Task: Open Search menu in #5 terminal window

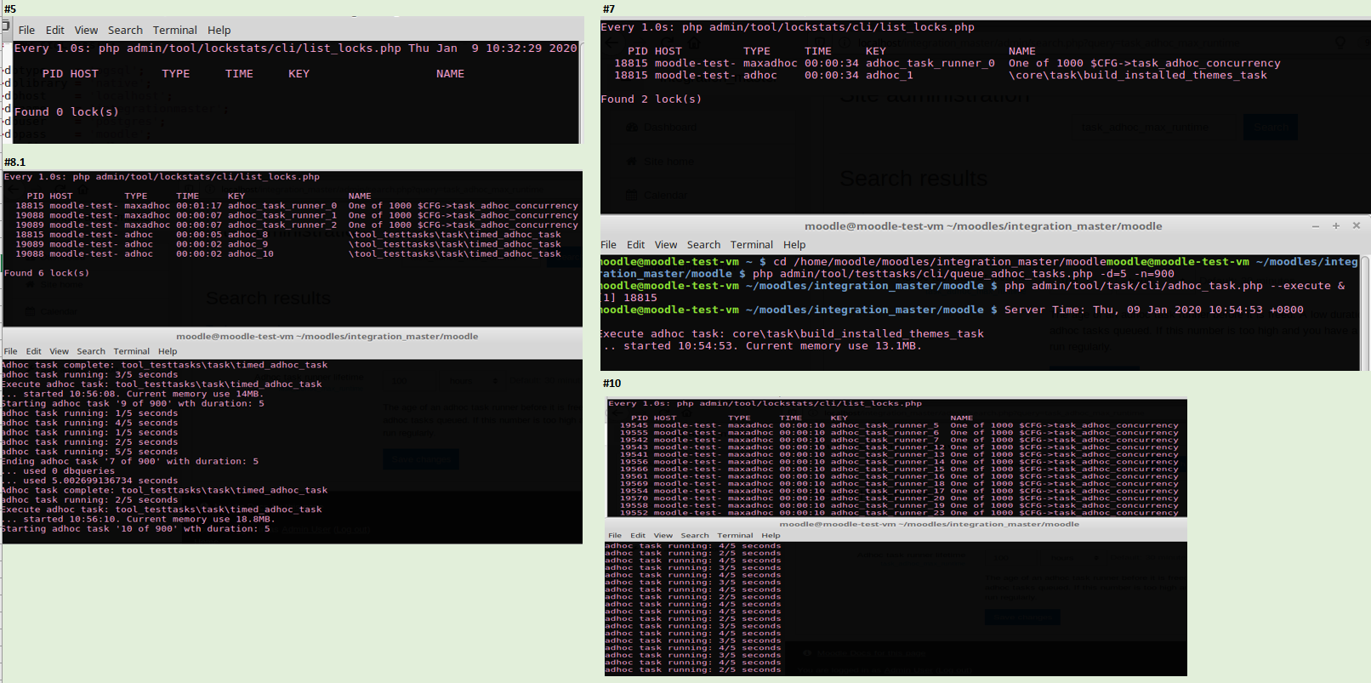Action: coord(125,30)
